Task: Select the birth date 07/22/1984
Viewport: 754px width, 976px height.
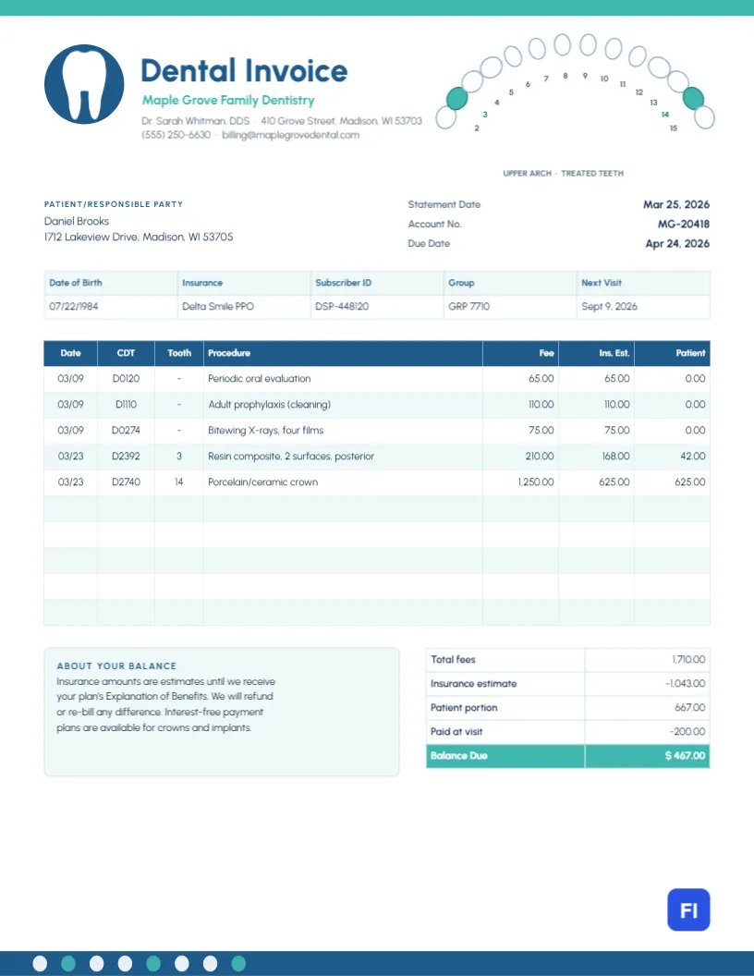Action: (x=73, y=306)
